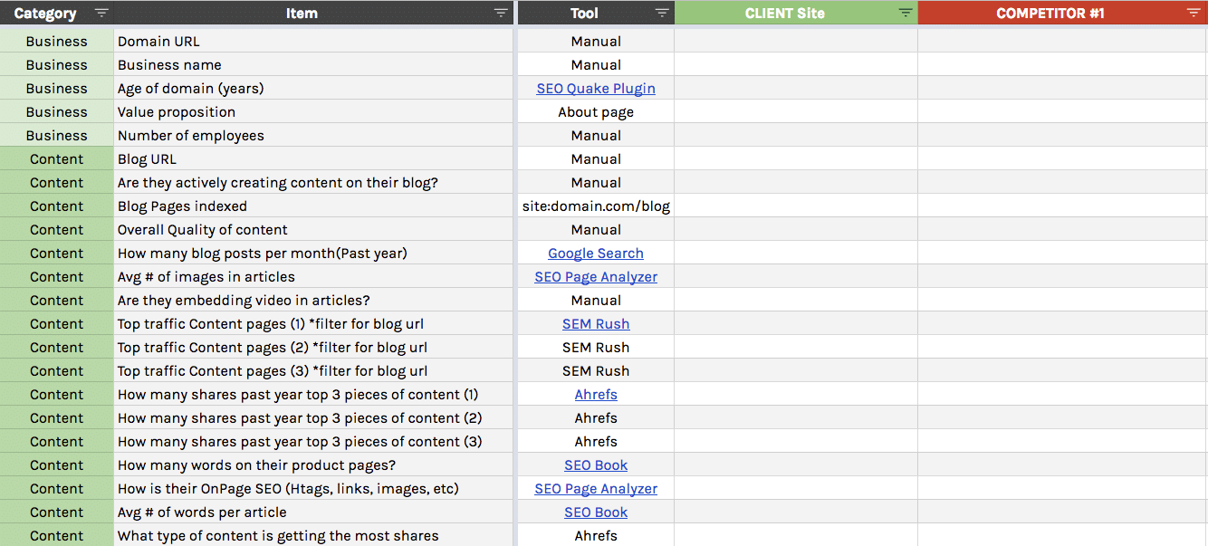This screenshot has width=1208, height=546.
Task: Click the empty CLIENT Site cell beside Business name
Action: (795, 64)
